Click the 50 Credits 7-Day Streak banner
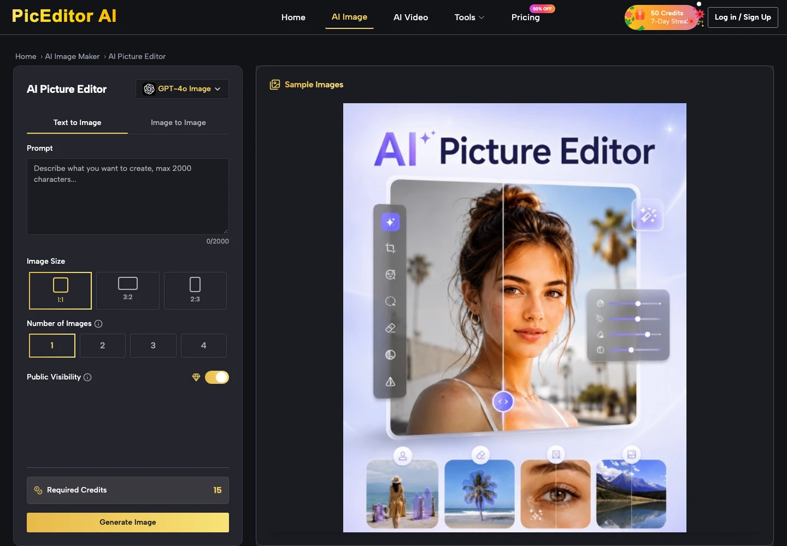 663,17
